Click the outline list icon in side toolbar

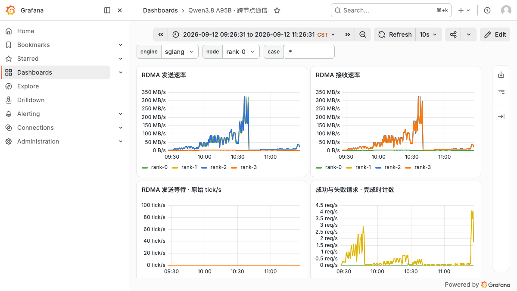pos(501,91)
